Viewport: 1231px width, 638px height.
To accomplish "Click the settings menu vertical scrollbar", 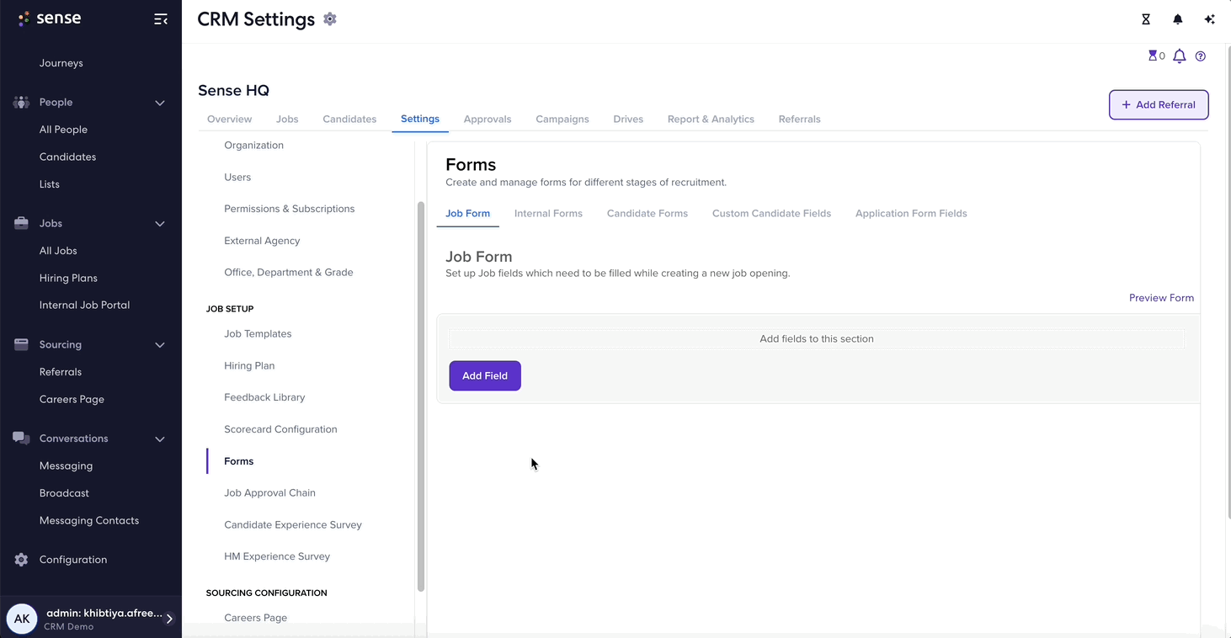I will tap(421, 396).
